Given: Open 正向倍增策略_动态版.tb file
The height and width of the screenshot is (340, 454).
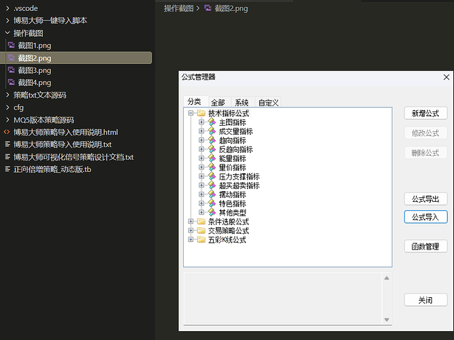Looking at the screenshot, I should tap(52, 169).
